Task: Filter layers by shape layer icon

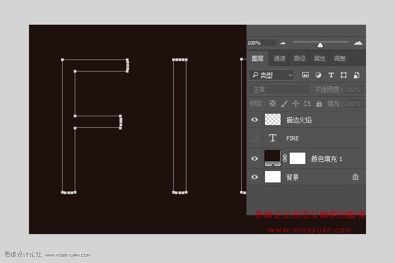Action: (x=343, y=75)
